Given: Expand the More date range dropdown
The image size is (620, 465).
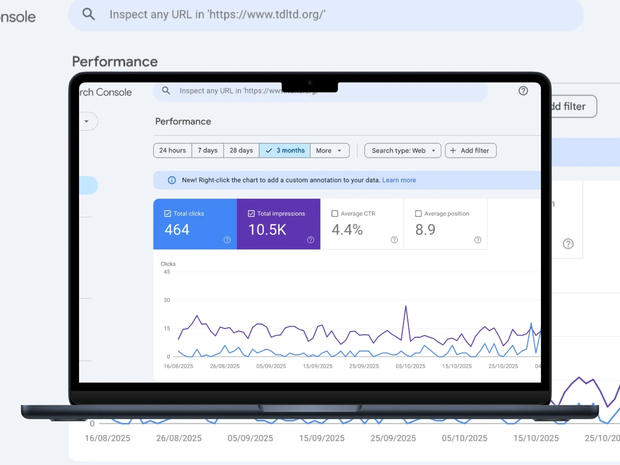Looking at the screenshot, I should point(330,150).
